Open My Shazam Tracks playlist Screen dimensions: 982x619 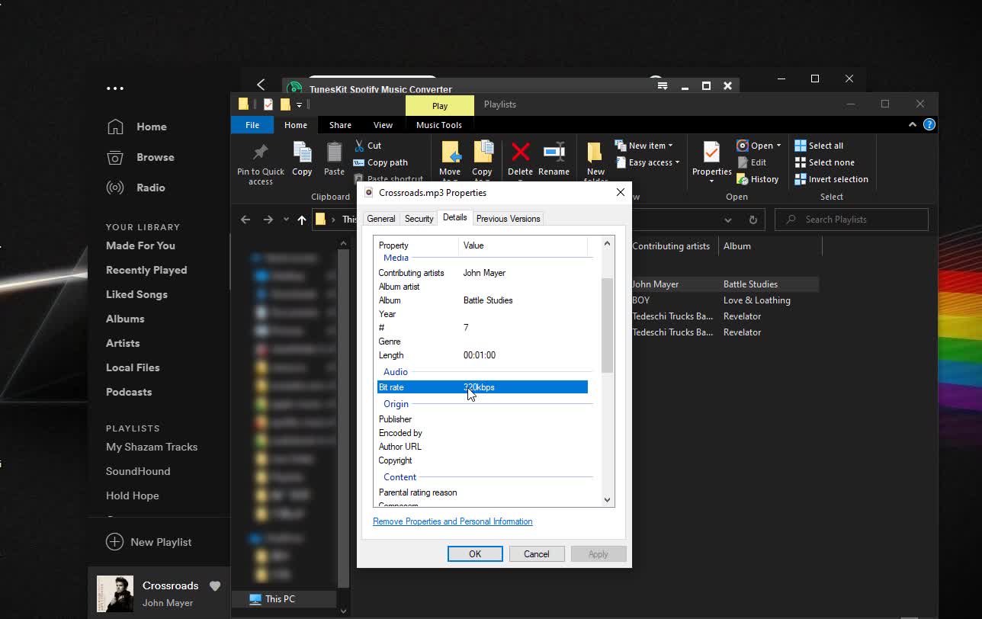click(x=152, y=447)
